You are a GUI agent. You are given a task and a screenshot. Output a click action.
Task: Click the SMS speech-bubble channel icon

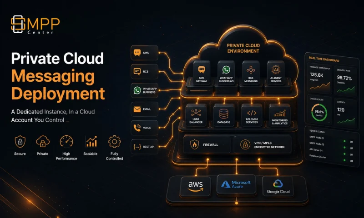click(x=137, y=53)
